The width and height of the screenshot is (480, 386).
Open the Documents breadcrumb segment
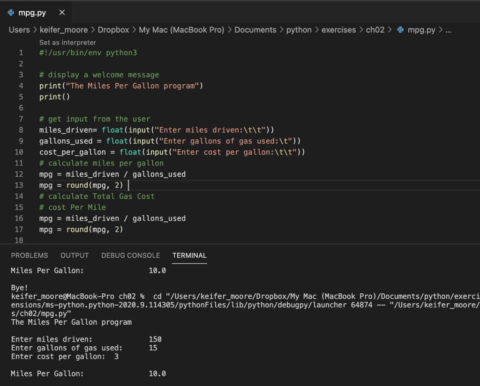point(255,30)
